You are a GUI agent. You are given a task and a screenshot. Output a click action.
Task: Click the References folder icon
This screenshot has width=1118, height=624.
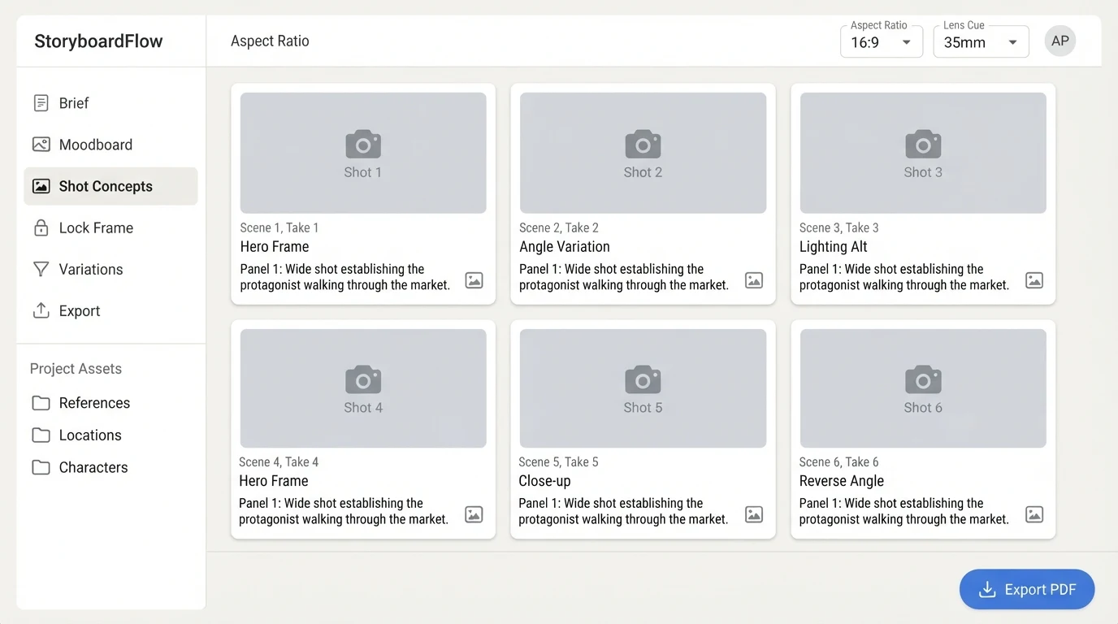[41, 403]
